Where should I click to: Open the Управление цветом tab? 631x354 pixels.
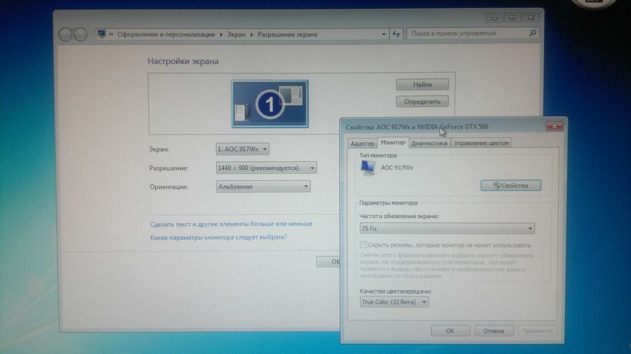pyautogui.click(x=481, y=143)
